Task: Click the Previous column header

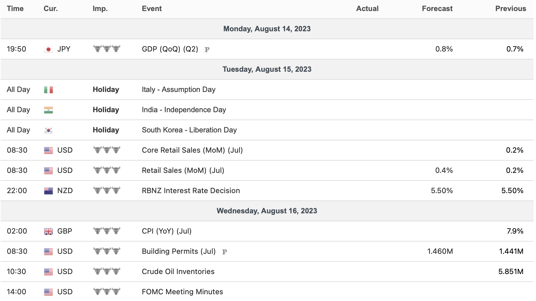Action: tap(511, 9)
